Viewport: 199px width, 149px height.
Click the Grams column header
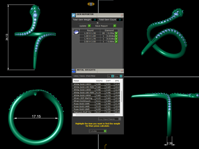pyautogui.click(x=100, y=81)
